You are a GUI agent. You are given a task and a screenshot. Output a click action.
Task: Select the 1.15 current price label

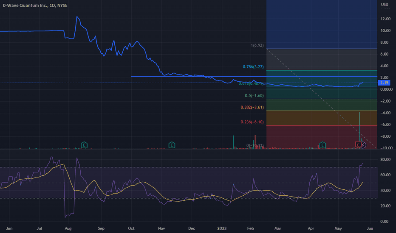384,83
